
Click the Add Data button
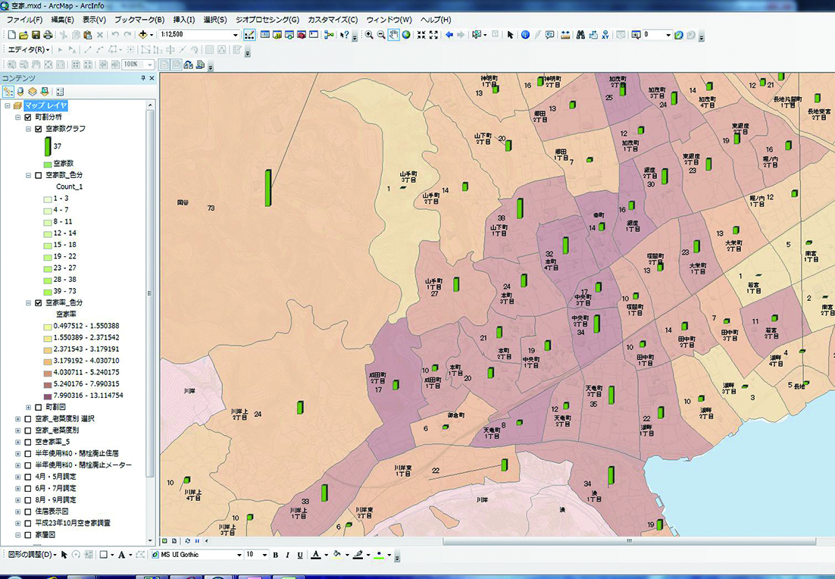pyautogui.click(x=143, y=35)
